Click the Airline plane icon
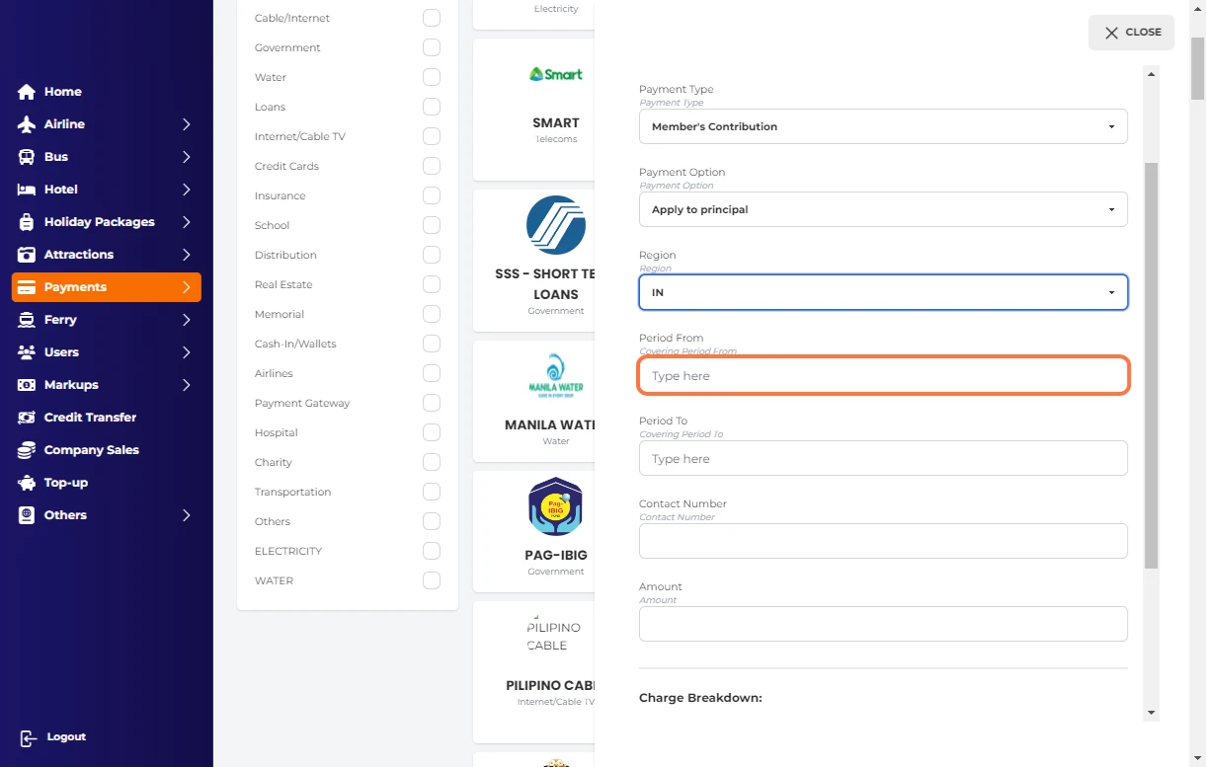Image resolution: width=1206 pixels, height=767 pixels. pyautogui.click(x=27, y=124)
